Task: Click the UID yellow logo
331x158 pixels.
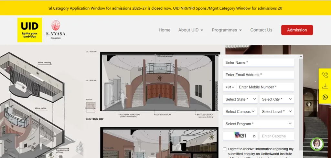Action: (30, 30)
